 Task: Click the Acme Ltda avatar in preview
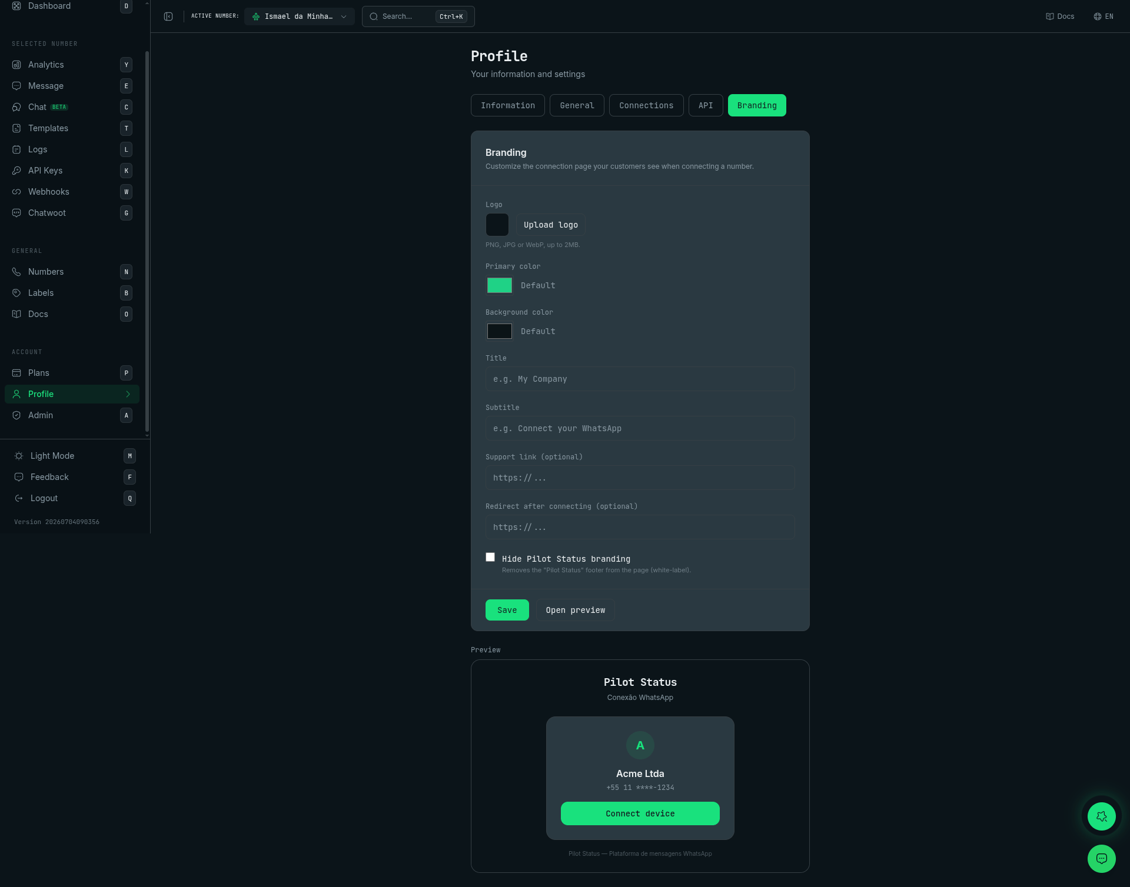click(x=640, y=745)
